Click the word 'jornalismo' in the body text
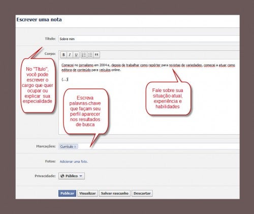Image resolution: width=254 pixels, height=214 pixels. 86,65
